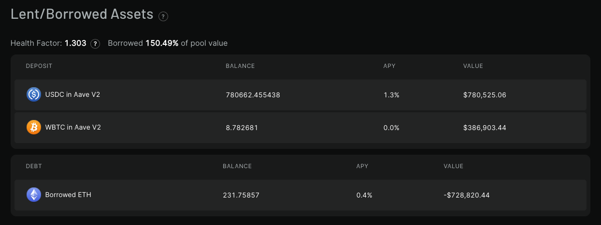601x225 pixels.
Task: Click the Borrowed ETH ethereum icon
Action: point(34,195)
